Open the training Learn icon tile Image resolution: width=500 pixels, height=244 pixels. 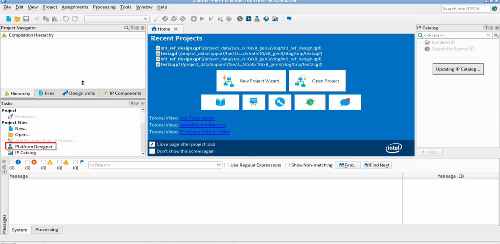point(254,102)
